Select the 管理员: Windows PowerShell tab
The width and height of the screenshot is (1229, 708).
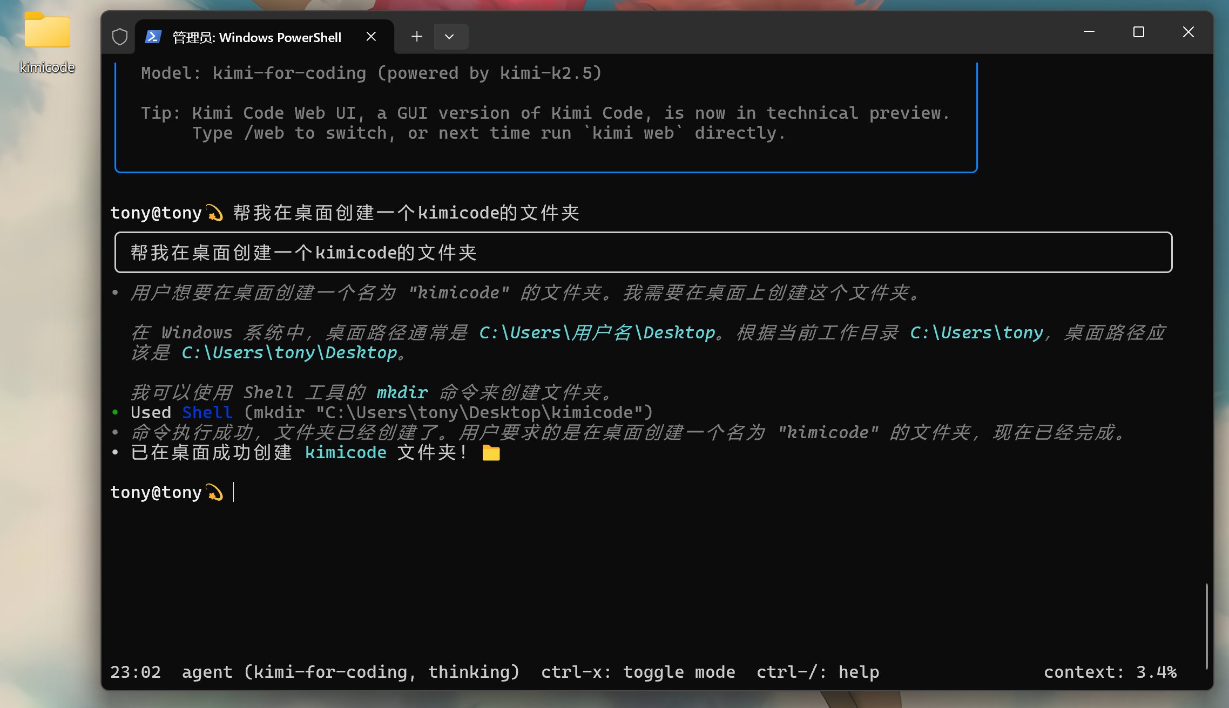coord(256,37)
